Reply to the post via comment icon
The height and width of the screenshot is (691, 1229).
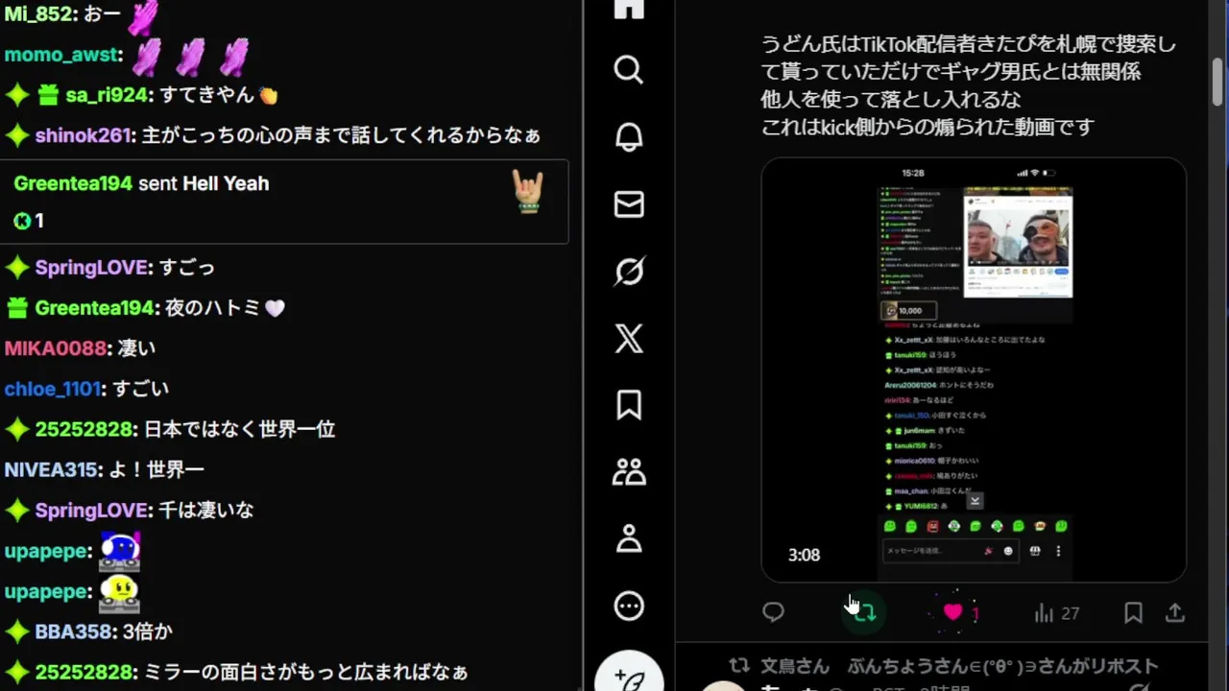774,612
